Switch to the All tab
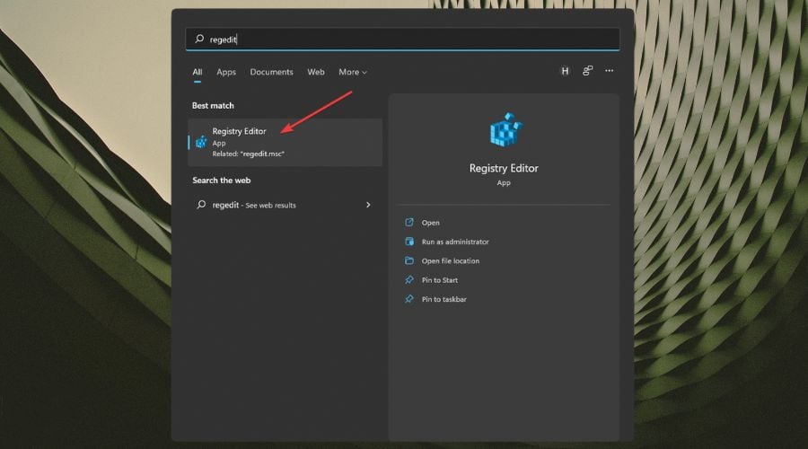Screen dimensions: 808x449 [x=198, y=72]
